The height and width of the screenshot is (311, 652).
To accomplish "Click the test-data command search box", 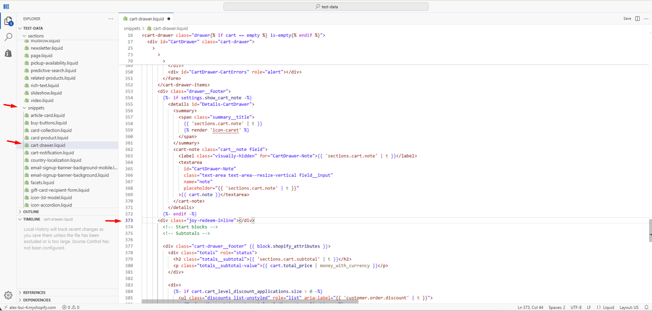I will (x=326, y=7).
